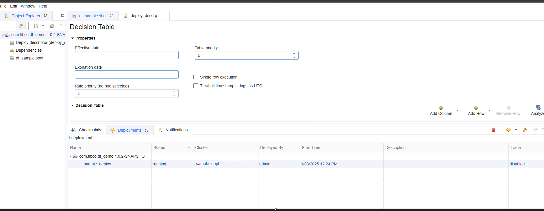
Task: Click the cloud deploy icon in Deployments toolbar
Action: tap(508, 130)
